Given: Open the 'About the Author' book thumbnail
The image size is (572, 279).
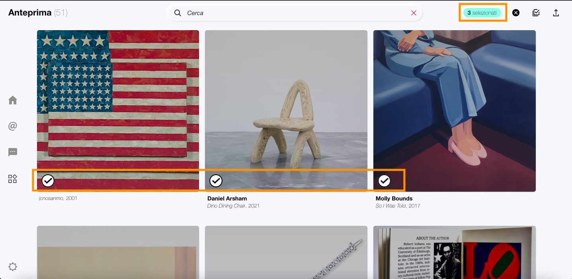Looking at the screenshot, I should pyautogui.click(x=455, y=252).
